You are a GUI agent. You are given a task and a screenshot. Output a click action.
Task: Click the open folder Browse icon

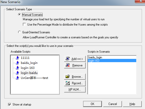68,76
